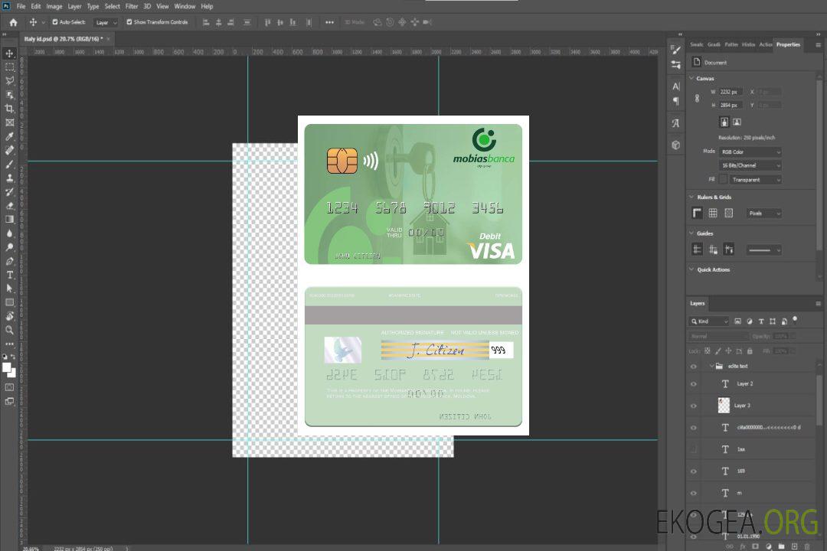This screenshot has width=827, height=551.
Task: Hide the Layer 2 text layer
Action: point(694,384)
